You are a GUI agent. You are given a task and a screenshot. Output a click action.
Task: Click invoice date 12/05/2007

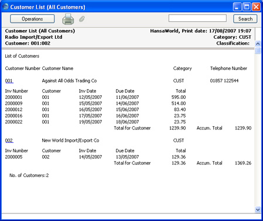click(x=90, y=97)
